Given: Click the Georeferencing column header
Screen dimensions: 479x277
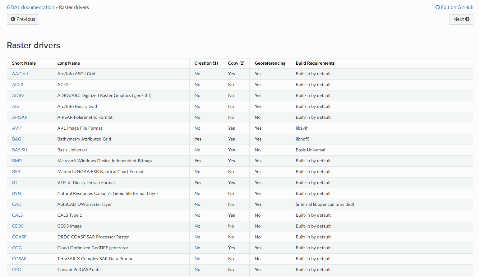Looking at the screenshot, I should (x=270, y=63).
